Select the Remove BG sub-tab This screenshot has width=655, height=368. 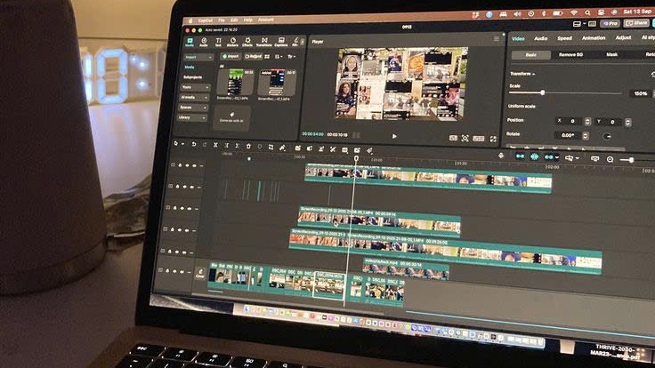570,54
